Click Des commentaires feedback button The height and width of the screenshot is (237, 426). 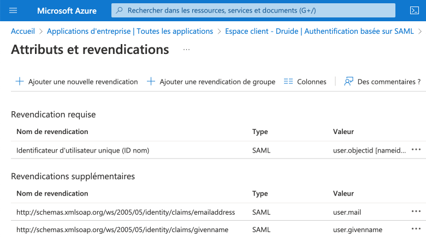tap(388, 82)
